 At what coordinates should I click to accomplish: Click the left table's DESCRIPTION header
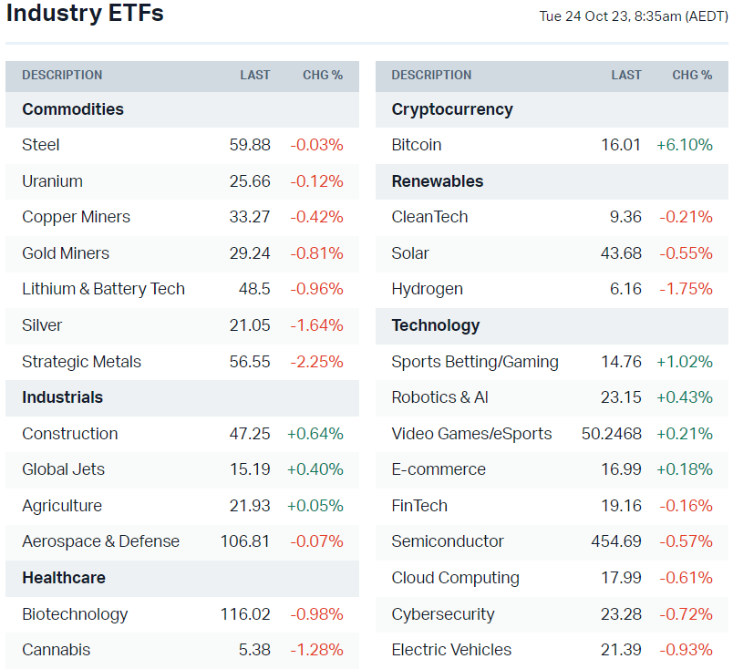(x=62, y=75)
